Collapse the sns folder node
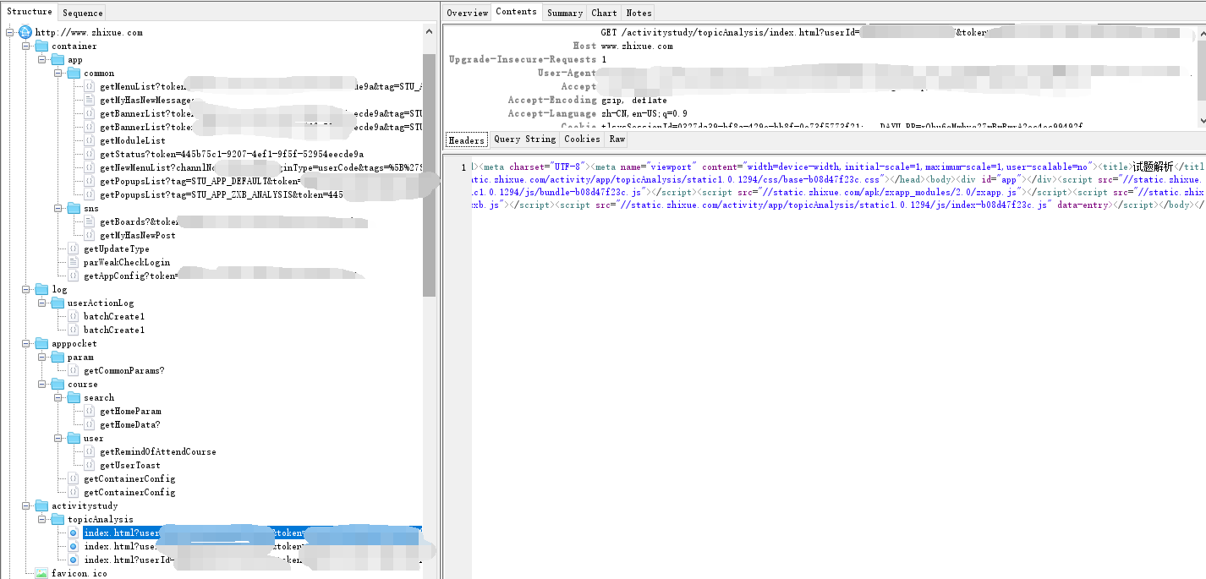 58,208
